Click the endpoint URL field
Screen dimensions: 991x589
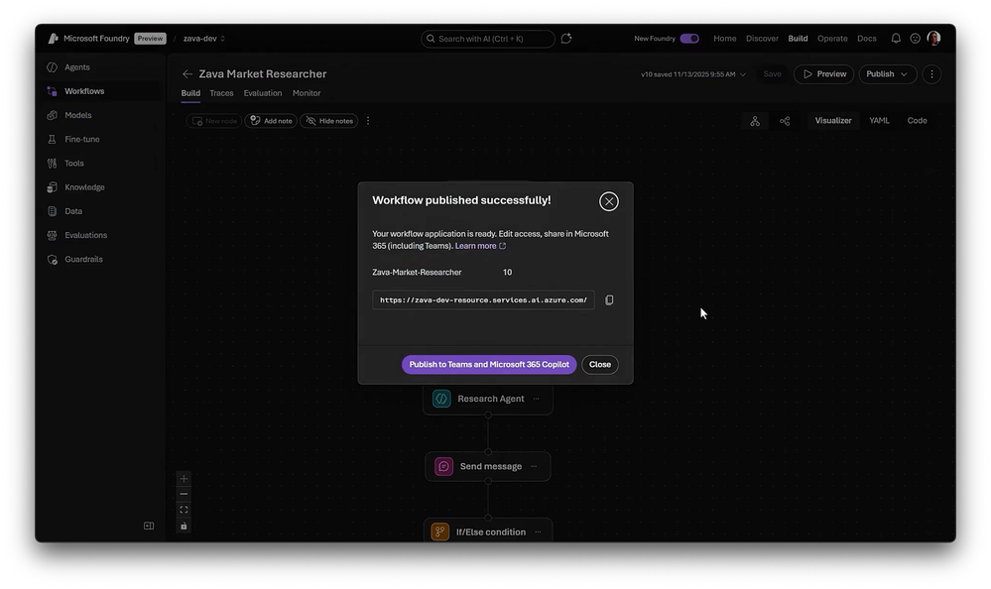(x=483, y=300)
